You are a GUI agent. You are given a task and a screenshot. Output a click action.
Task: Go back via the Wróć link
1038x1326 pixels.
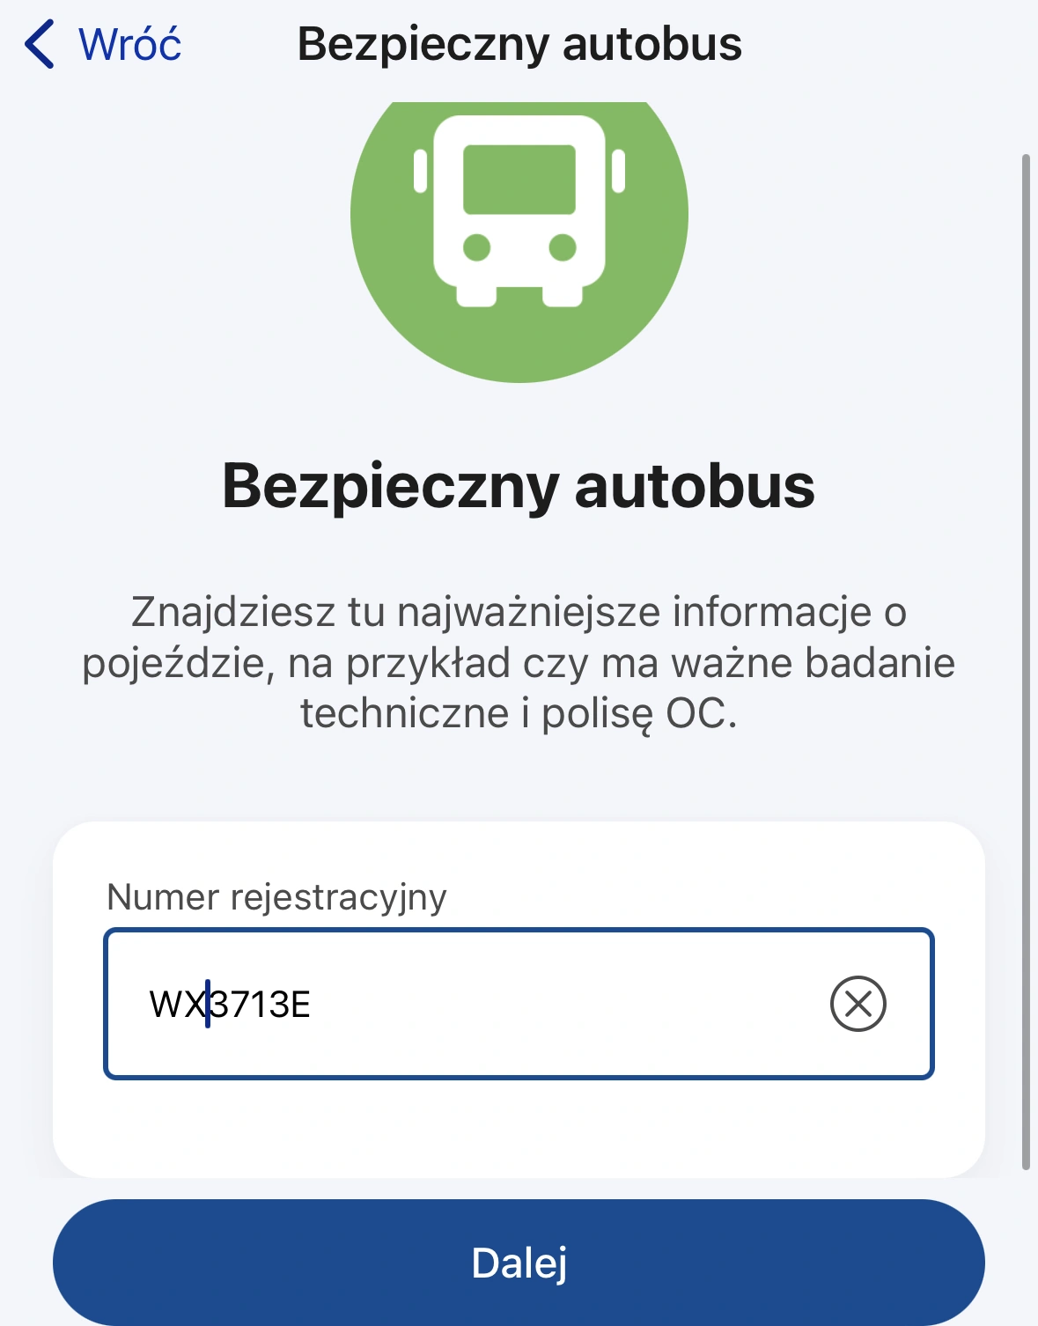(129, 45)
